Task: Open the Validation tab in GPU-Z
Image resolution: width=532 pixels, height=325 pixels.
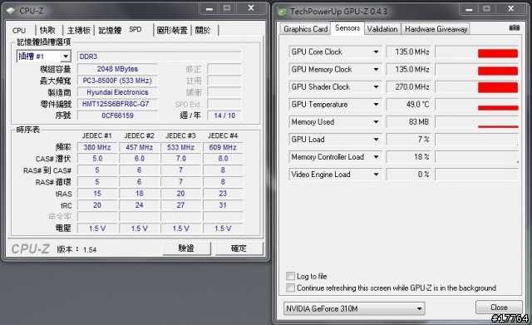Action: 382,29
